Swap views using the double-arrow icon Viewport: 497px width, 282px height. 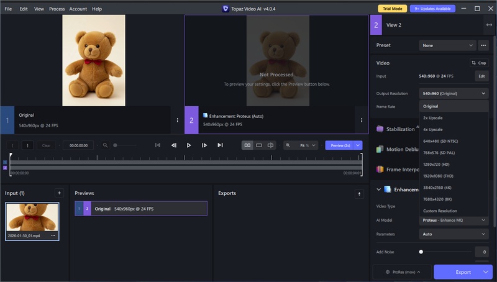(x=489, y=25)
